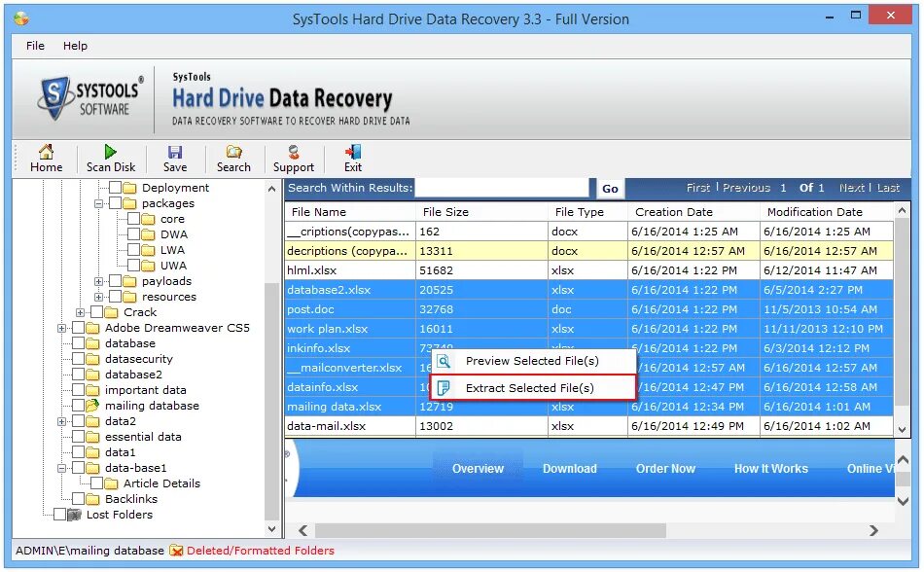
Task: Click the Deleted/Formatted Folders status icon
Action: coord(176,551)
